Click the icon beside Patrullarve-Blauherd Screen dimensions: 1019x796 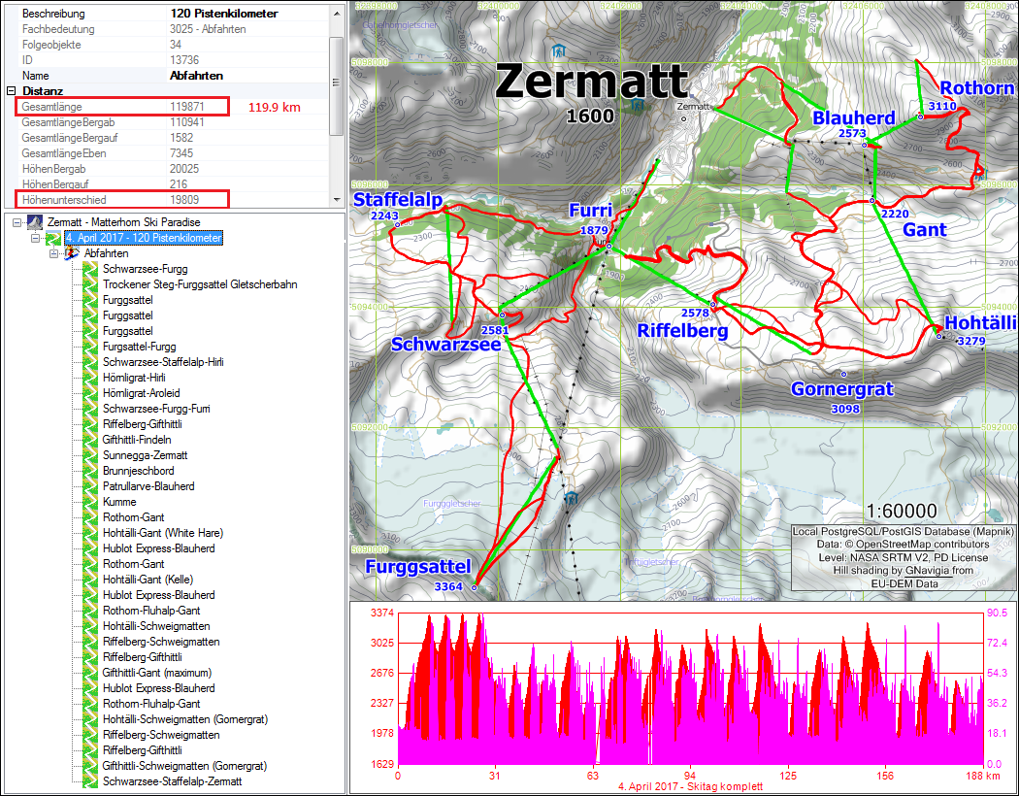89,486
